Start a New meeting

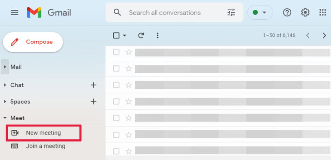coord(44,133)
